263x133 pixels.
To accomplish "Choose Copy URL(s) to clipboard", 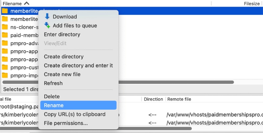I will point(75,114).
